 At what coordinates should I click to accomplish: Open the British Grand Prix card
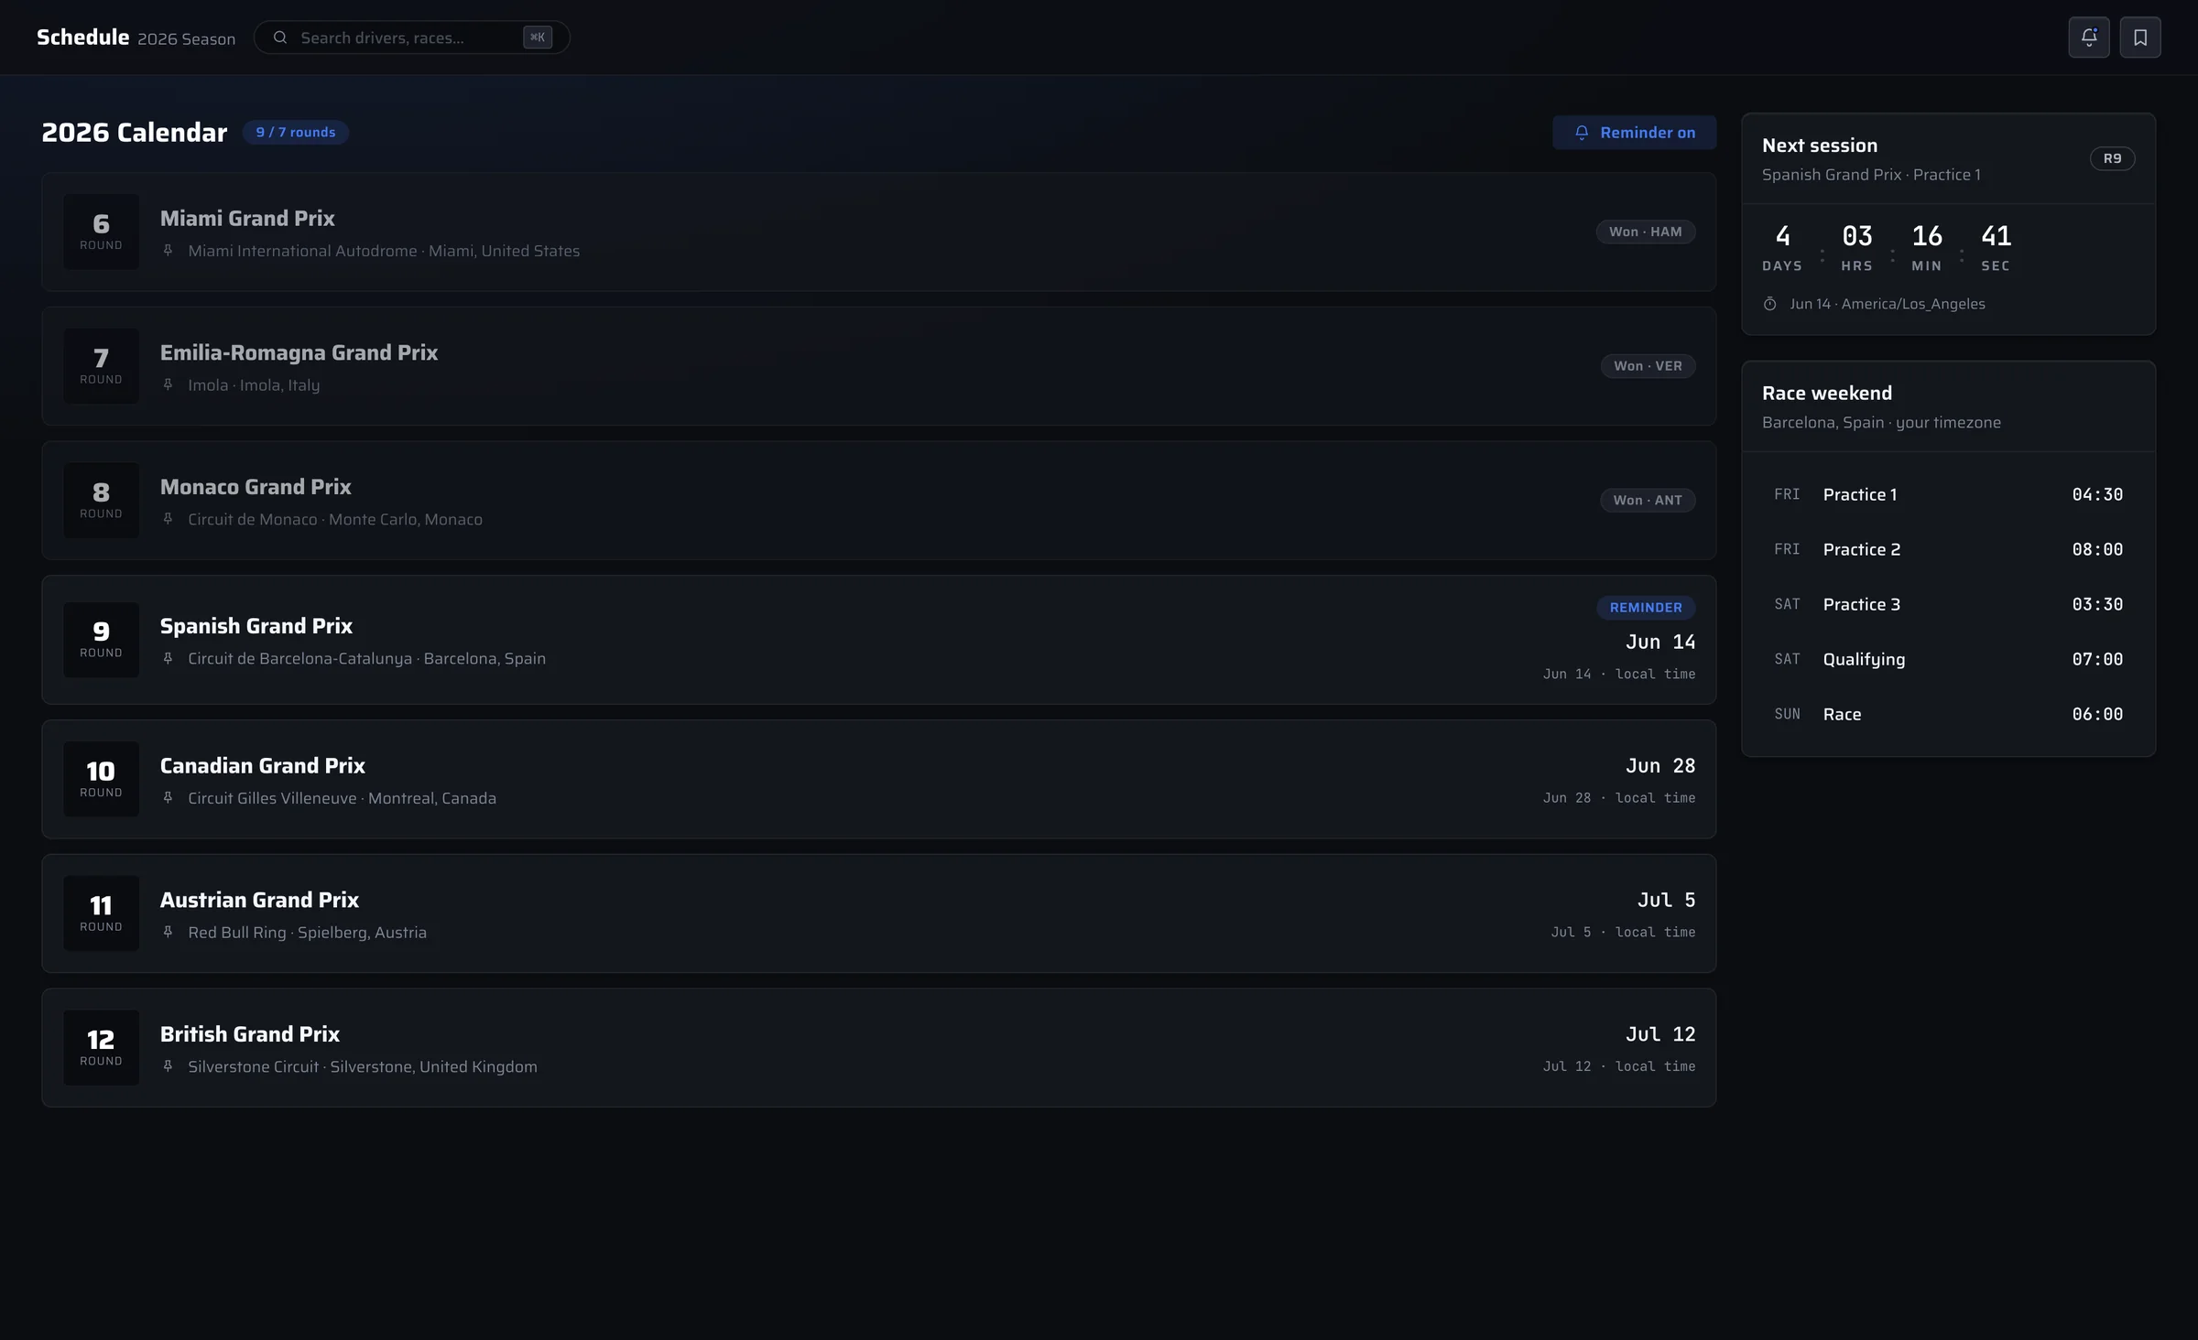click(878, 1048)
